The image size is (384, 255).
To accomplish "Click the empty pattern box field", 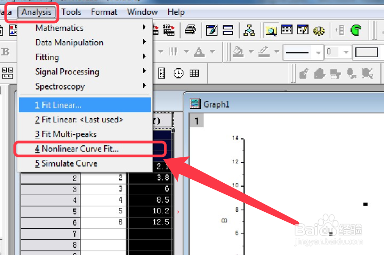I will [x=367, y=52].
